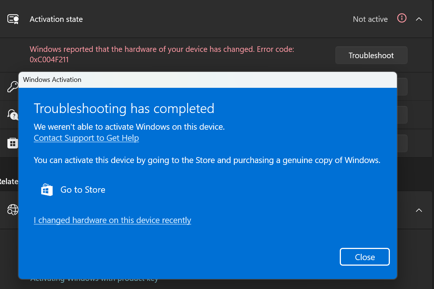Click the product key icon in Settings
The height and width of the screenshot is (289, 434).
click(13, 87)
